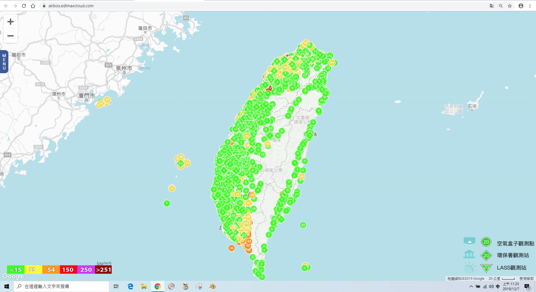Zoom out the map with minus button
This screenshot has height=292, width=536.
[10, 36]
